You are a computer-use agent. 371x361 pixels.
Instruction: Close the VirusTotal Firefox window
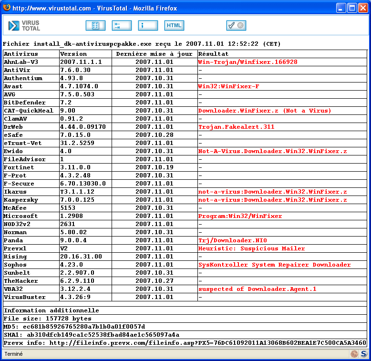click(363, 8)
